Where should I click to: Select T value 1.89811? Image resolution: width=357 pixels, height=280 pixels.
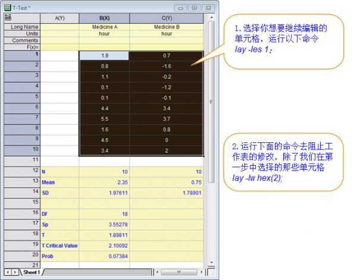[104, 235]
